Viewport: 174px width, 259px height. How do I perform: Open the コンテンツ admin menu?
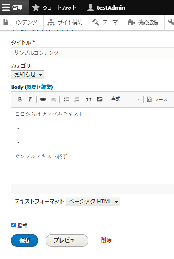(x=20, y=22)
